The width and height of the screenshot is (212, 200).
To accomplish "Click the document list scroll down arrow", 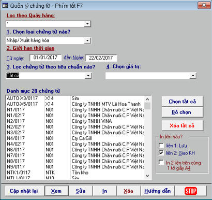I will click(x=147, y=176).
